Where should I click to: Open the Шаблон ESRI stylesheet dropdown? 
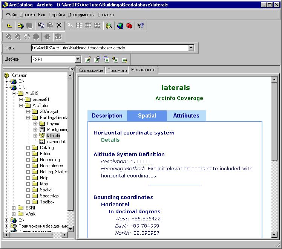78,59
